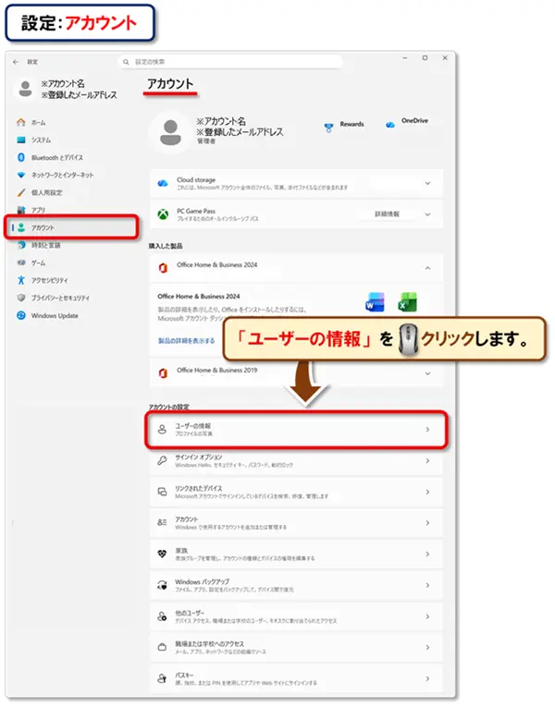
Task: Expand Office Home & Business 2019 chevron
Action: 427,373
